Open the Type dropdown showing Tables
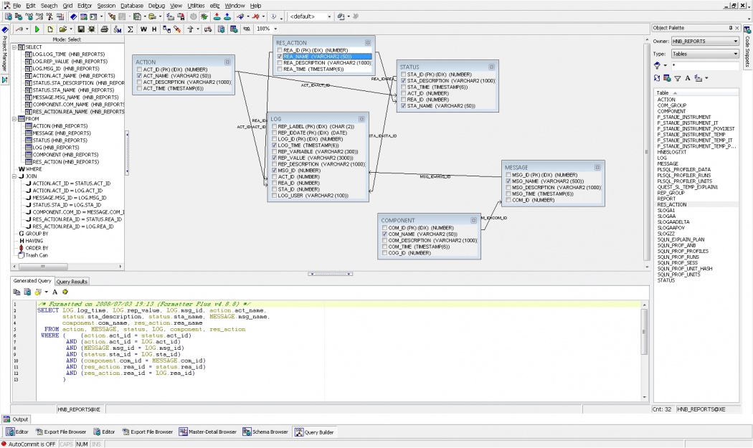753x448 pixels. [x=736, y=54]
